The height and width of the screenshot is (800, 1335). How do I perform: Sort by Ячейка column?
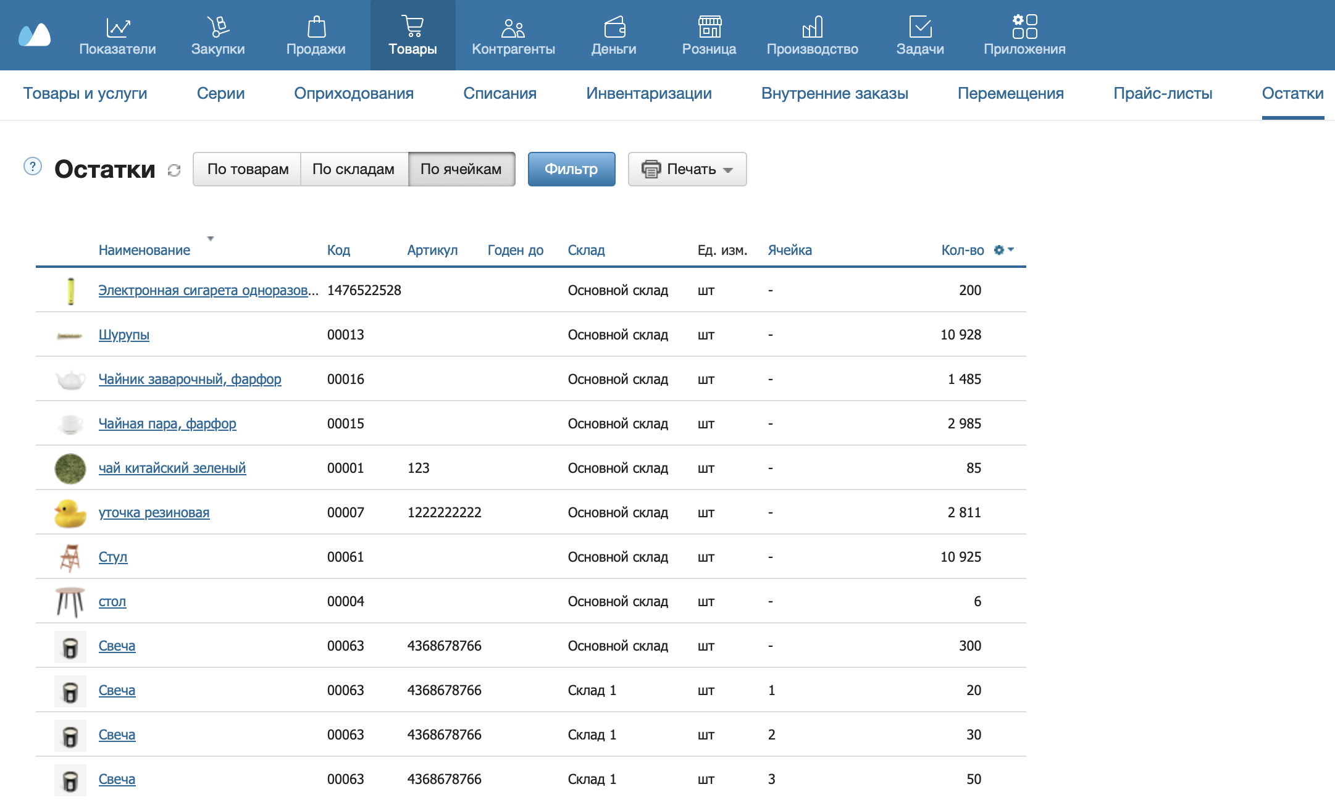tap(790, 250)
